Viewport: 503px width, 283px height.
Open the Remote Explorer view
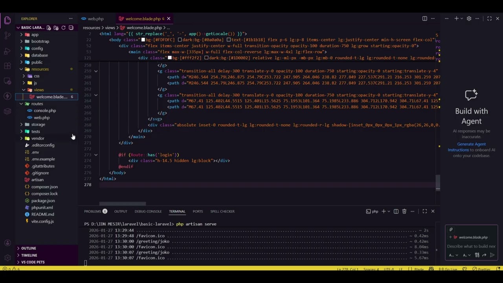[7, 81]
